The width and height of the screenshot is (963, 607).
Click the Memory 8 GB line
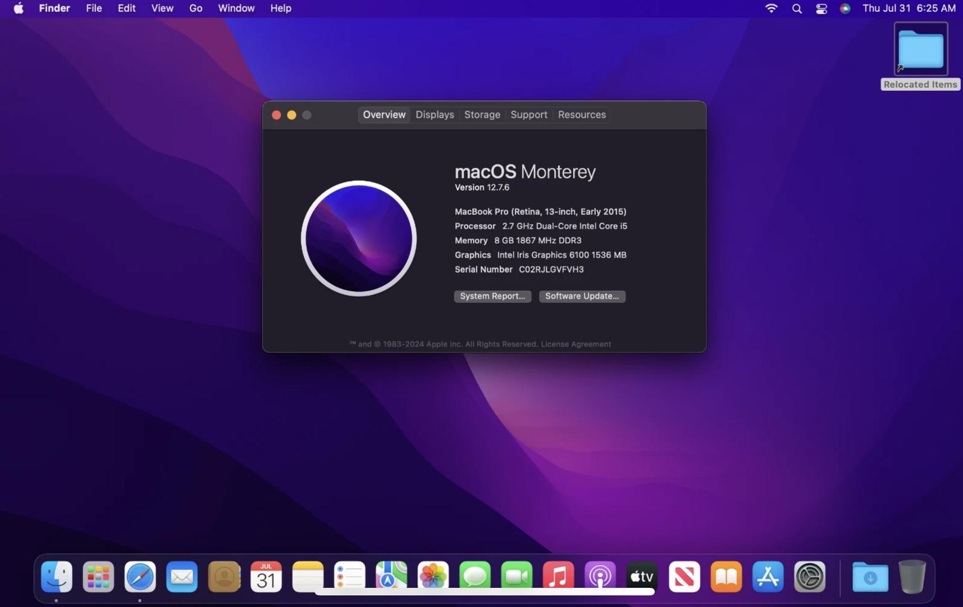(x=518, y=241)
